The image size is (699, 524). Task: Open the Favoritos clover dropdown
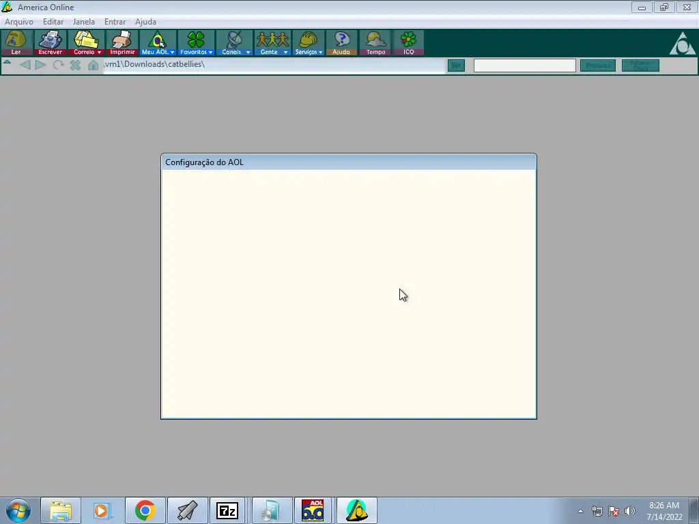coord(196,43)
